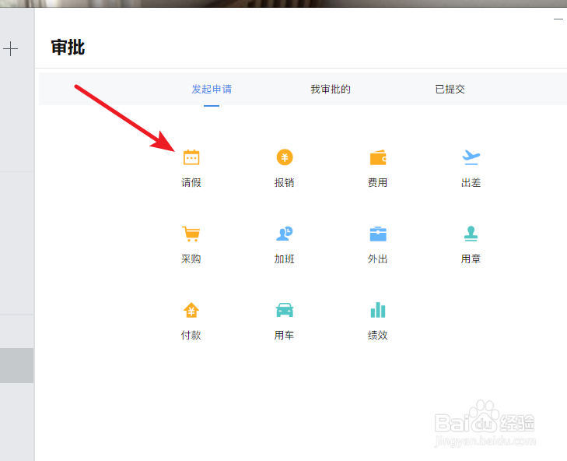Click the 用车 label text

pos(284,336)
